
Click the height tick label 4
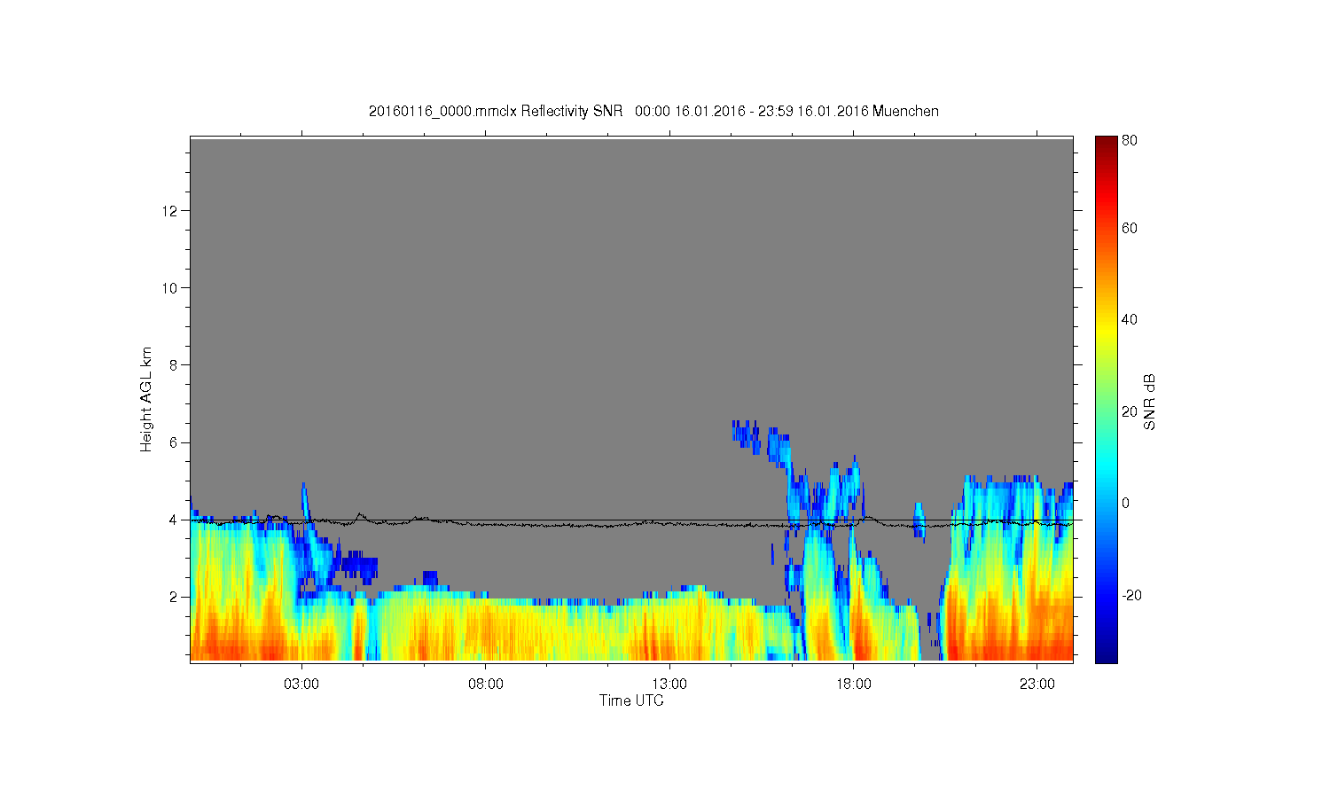[173, 520]
